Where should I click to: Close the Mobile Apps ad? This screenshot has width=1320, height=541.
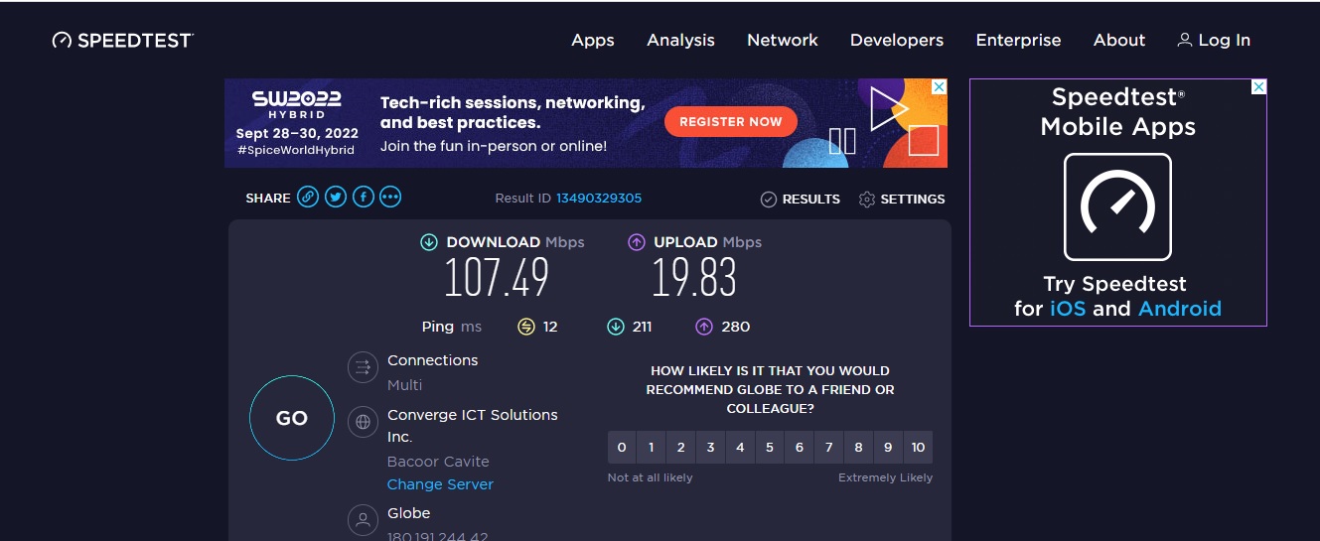(1257, 87)
